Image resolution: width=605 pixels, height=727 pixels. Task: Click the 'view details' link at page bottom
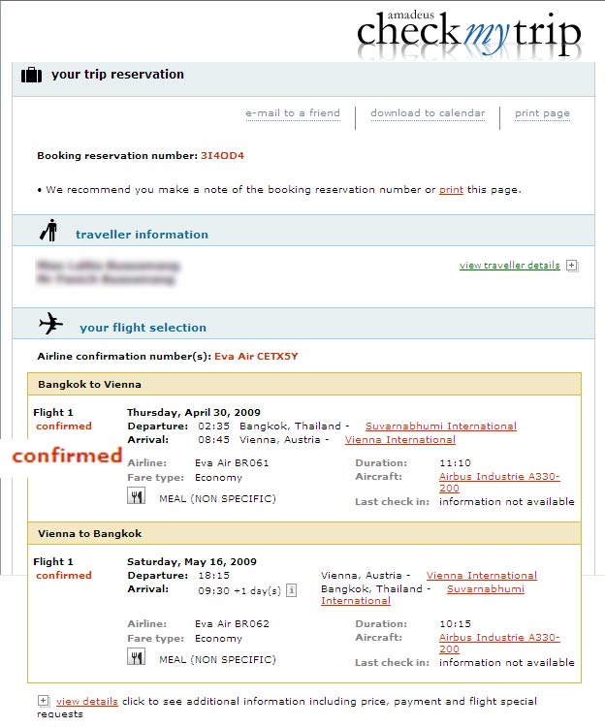coord(86,701)
